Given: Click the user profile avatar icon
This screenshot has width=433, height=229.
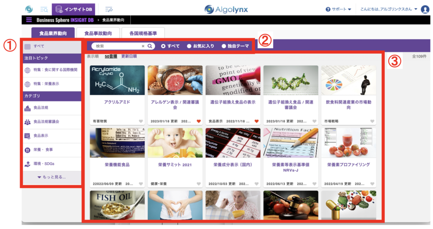Looking at the screenshot, I should click(x=425, y=9).
